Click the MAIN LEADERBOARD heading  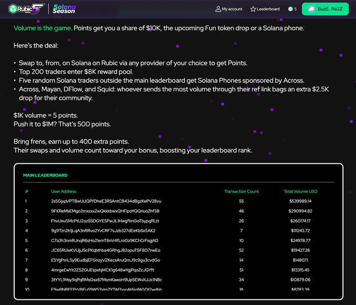(x=45, y=175)
